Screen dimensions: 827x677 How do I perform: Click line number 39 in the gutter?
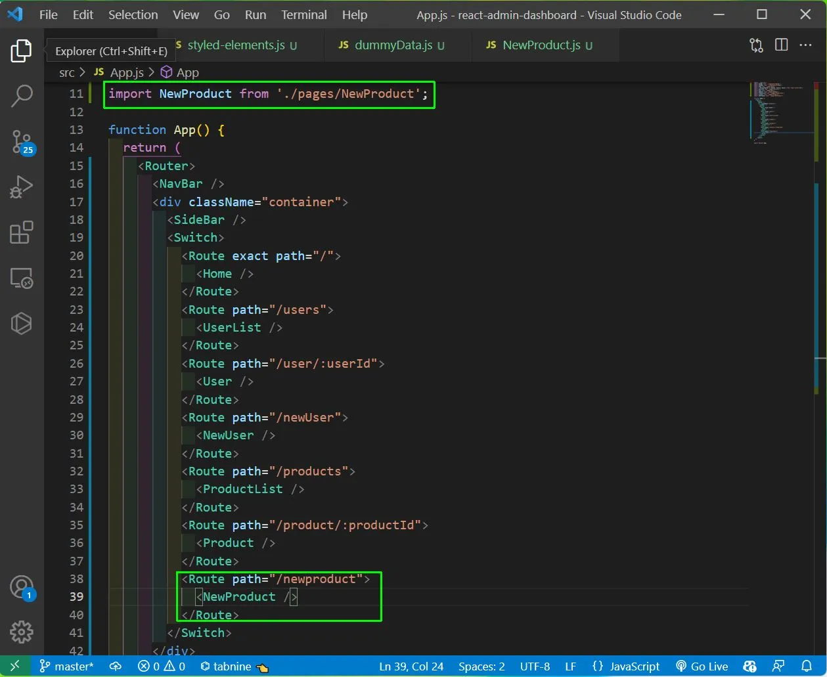[76, 597]
